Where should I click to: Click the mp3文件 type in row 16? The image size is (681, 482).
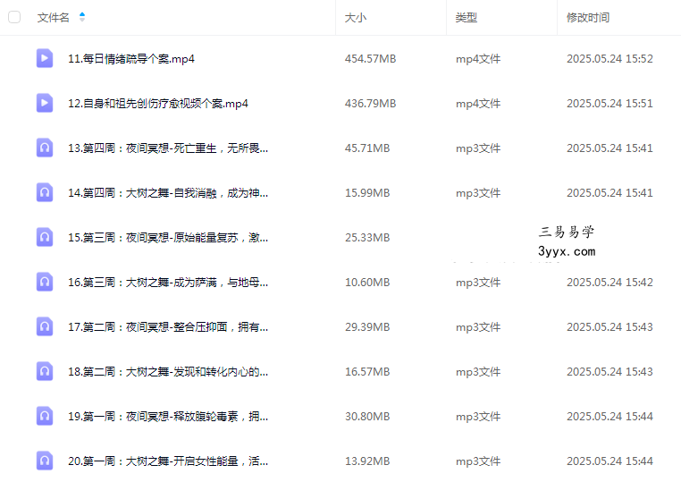pyautogui.click(x=478, y=283)
